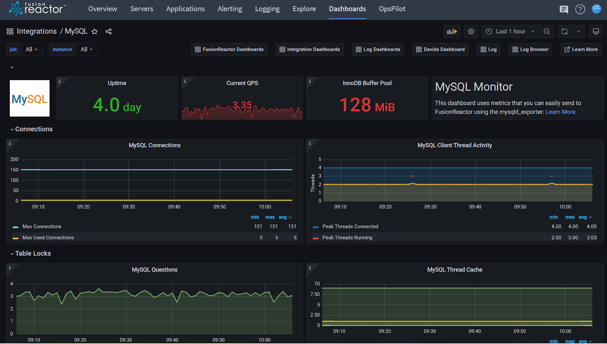
Task: Show info for InnoDB Buffer Pool panel
Action: [x=310, y=81]
